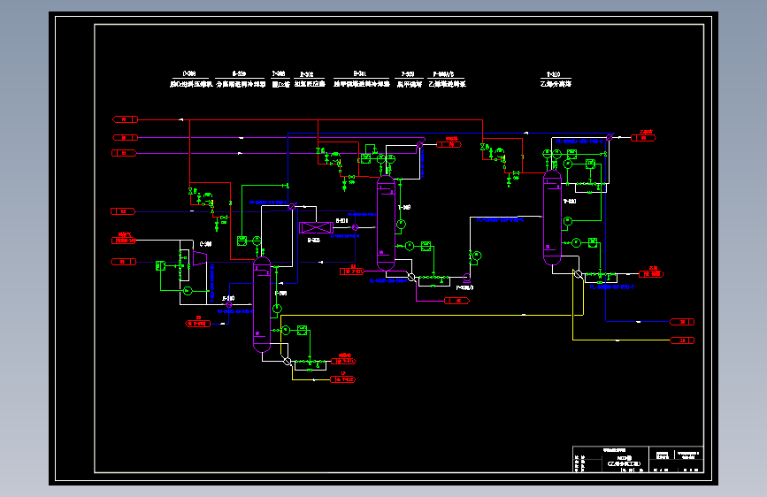Viewport: 767px width, 497px height.
Task: Select the flag at the magenta line's end
Action: tap(456, 301)
